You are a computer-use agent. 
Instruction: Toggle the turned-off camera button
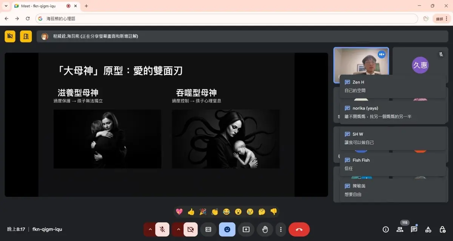coord(191,229)
